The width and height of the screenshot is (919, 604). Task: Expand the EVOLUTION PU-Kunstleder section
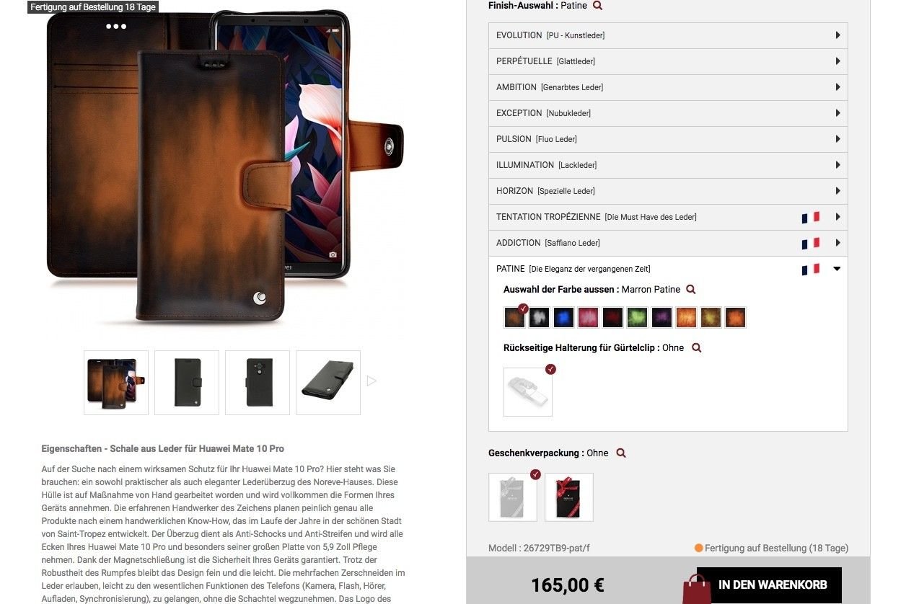(x=668, y=35)
